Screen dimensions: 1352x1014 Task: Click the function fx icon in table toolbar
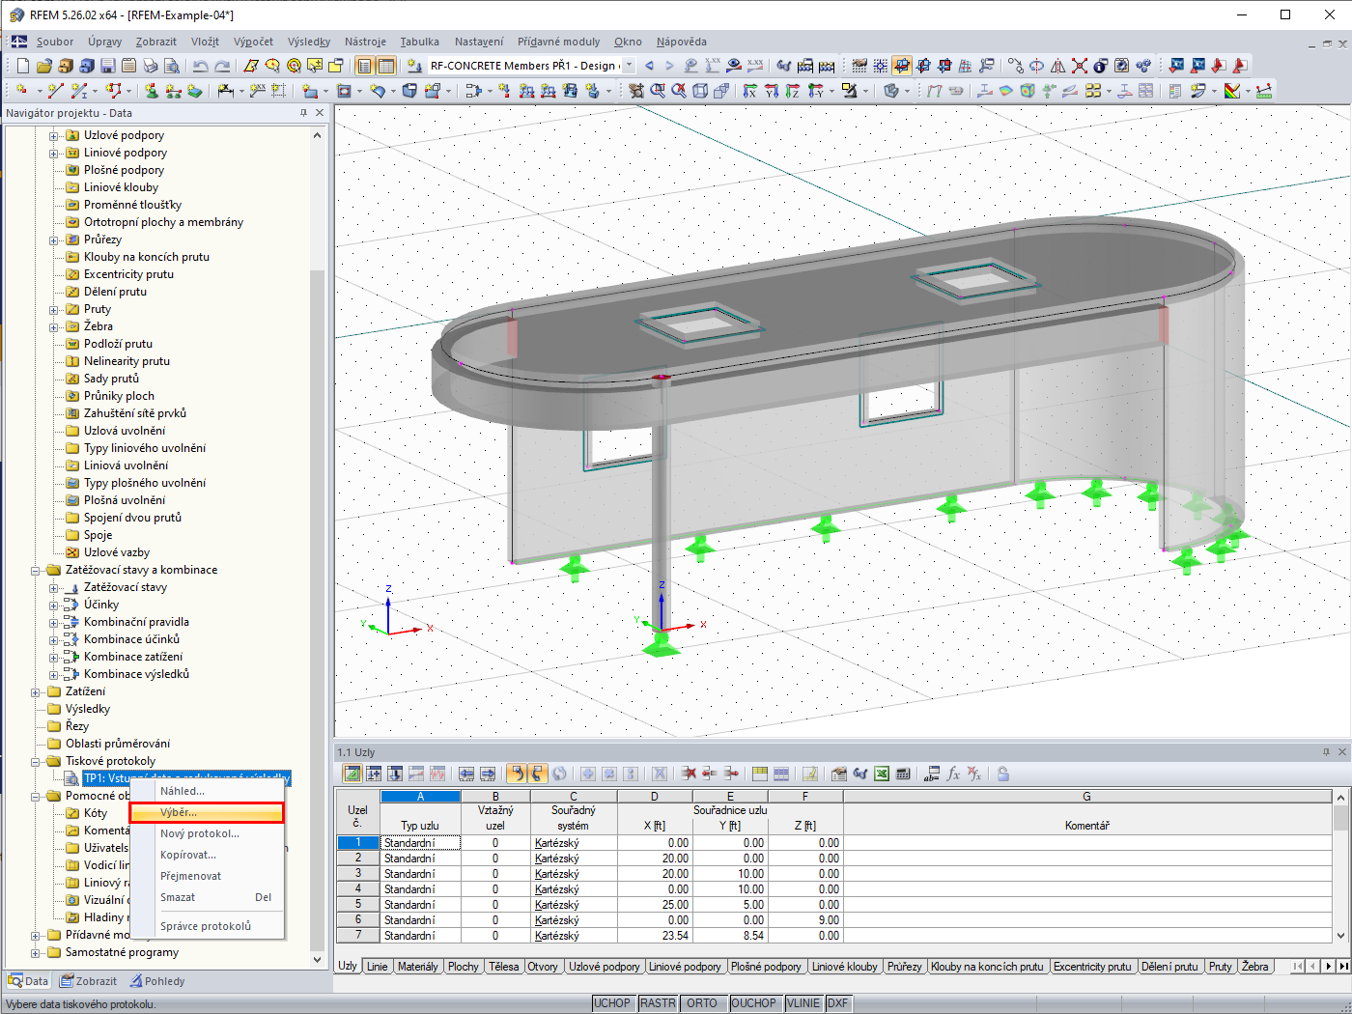coord(953,774)
